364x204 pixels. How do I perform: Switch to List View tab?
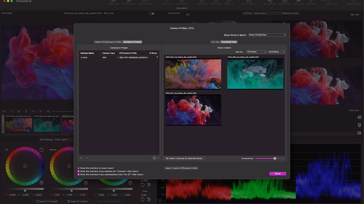tap(215, 42)
